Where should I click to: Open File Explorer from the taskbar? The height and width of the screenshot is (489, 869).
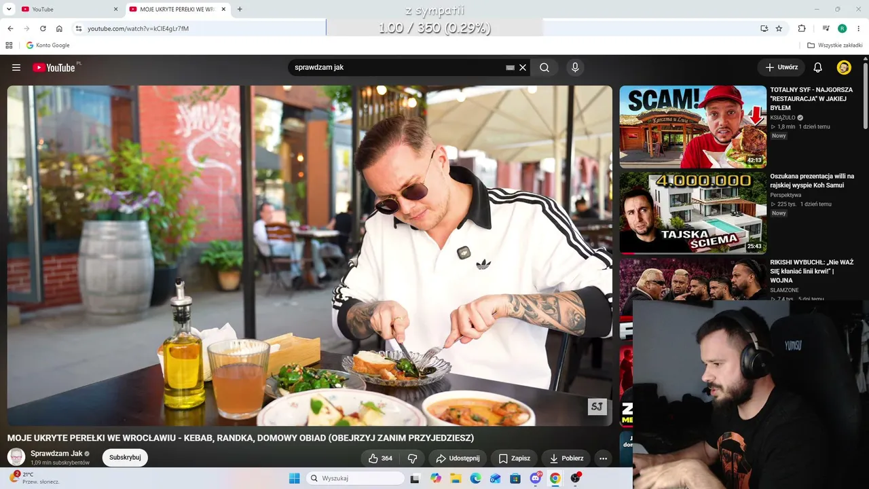click(456, 478)
